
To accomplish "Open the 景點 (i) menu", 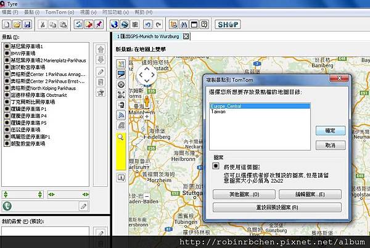I will [32, 12].
